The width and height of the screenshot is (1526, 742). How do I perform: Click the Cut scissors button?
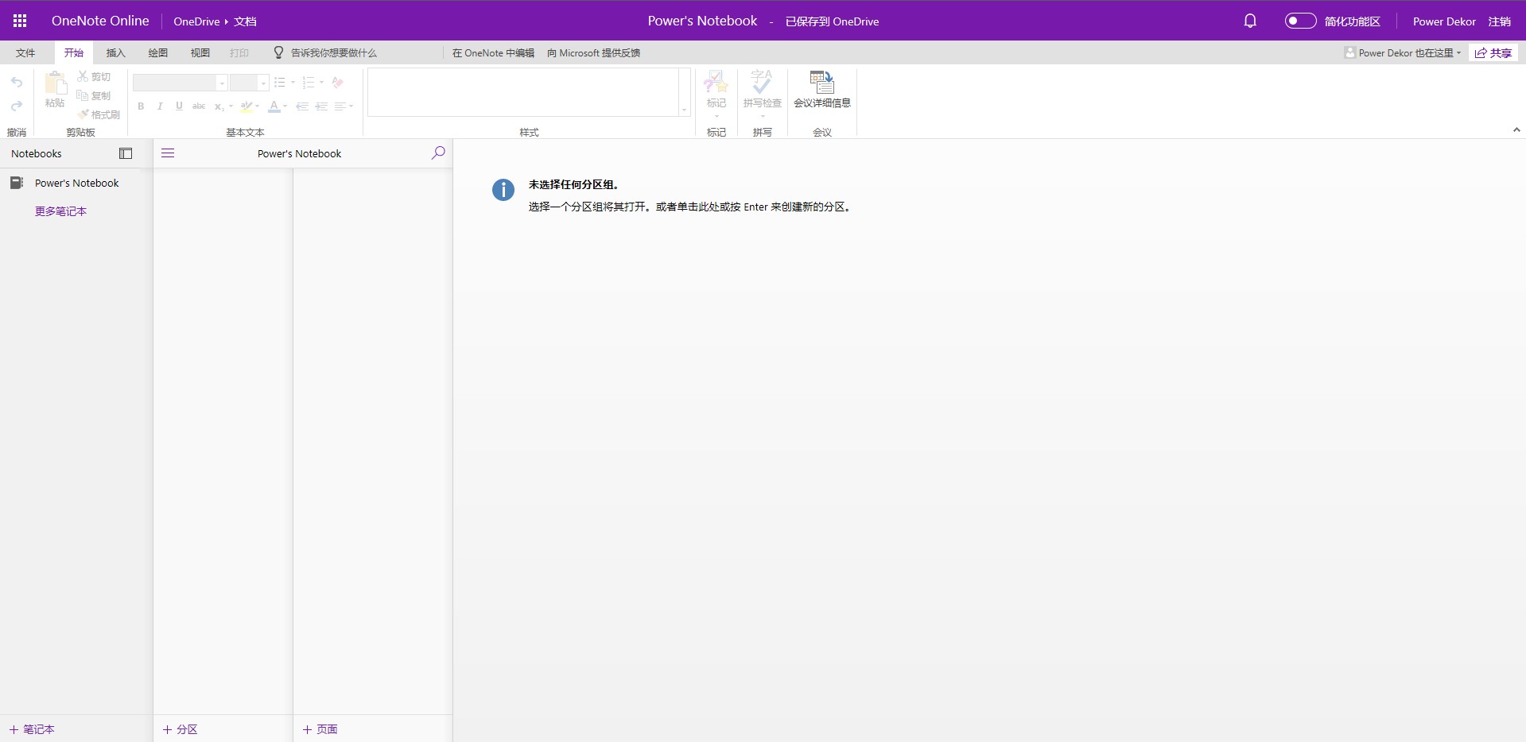point(94,76)
